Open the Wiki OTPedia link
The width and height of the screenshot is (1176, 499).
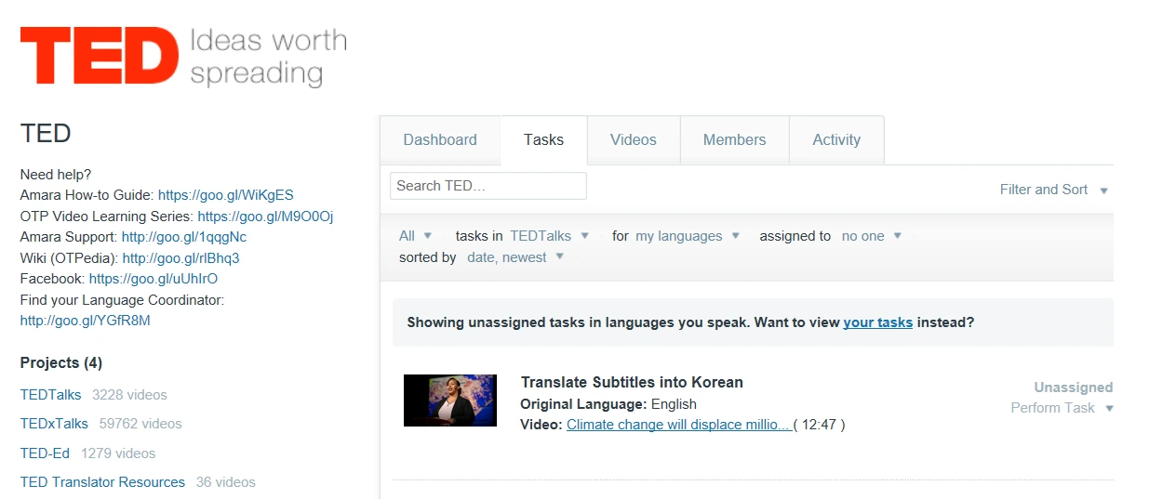[x=180, y=258]
